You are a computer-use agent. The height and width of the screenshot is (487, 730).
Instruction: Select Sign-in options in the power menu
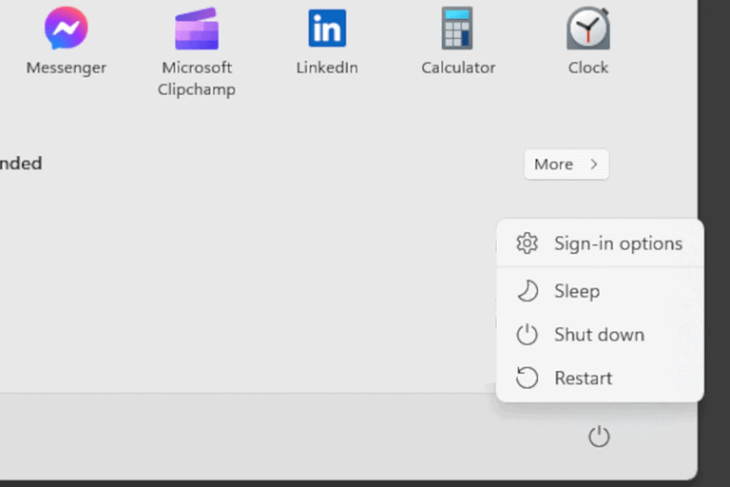pos(618,243)
